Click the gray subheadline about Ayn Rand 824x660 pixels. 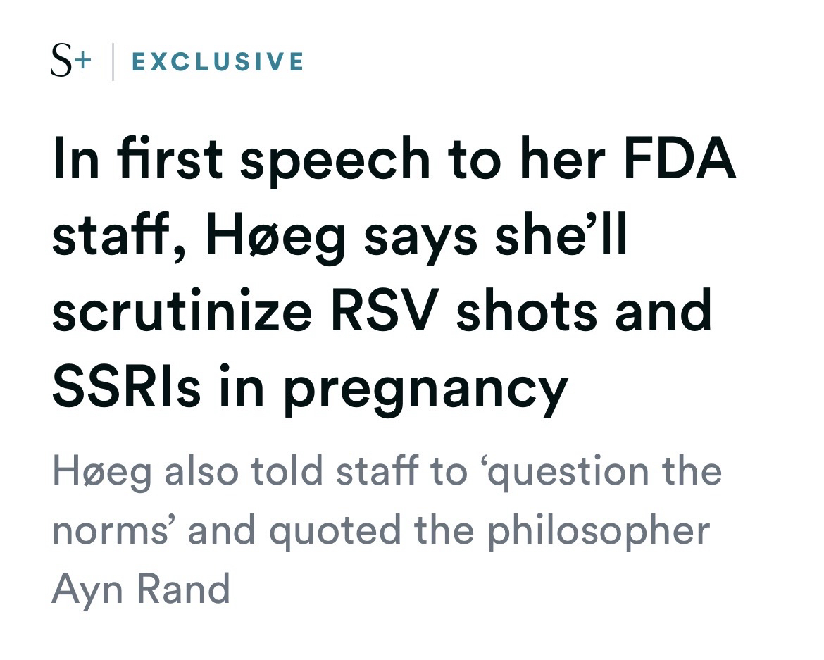point(380,530)
